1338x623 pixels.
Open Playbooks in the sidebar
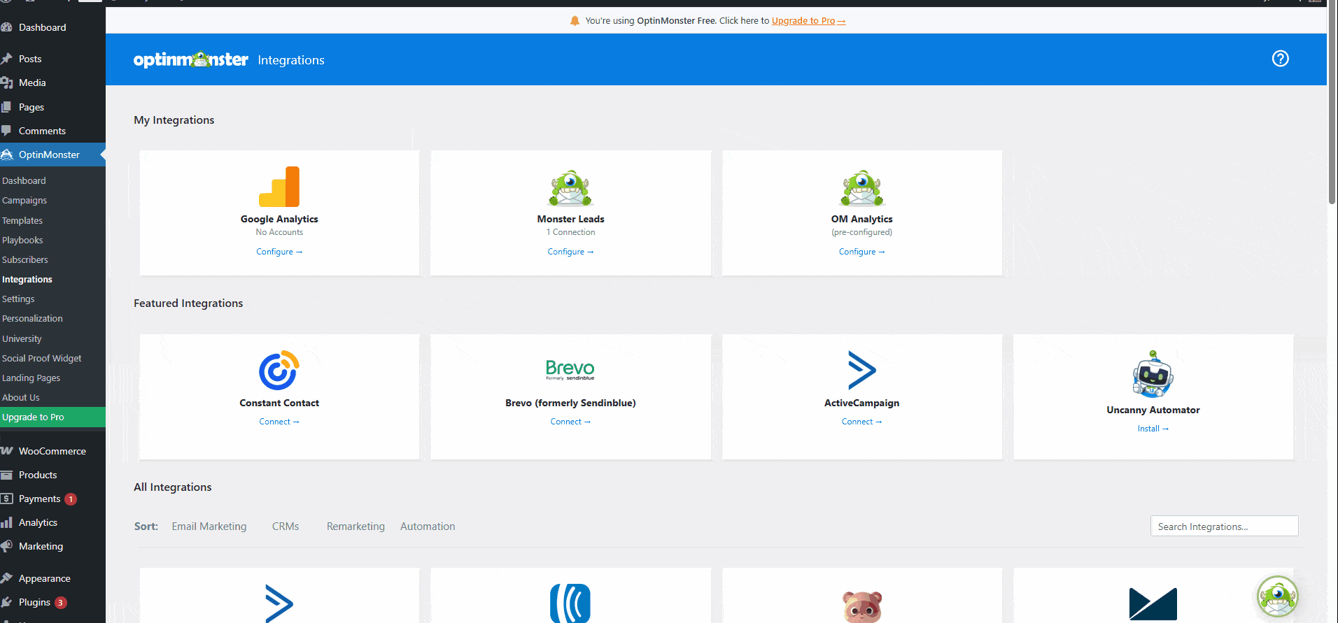22,240
